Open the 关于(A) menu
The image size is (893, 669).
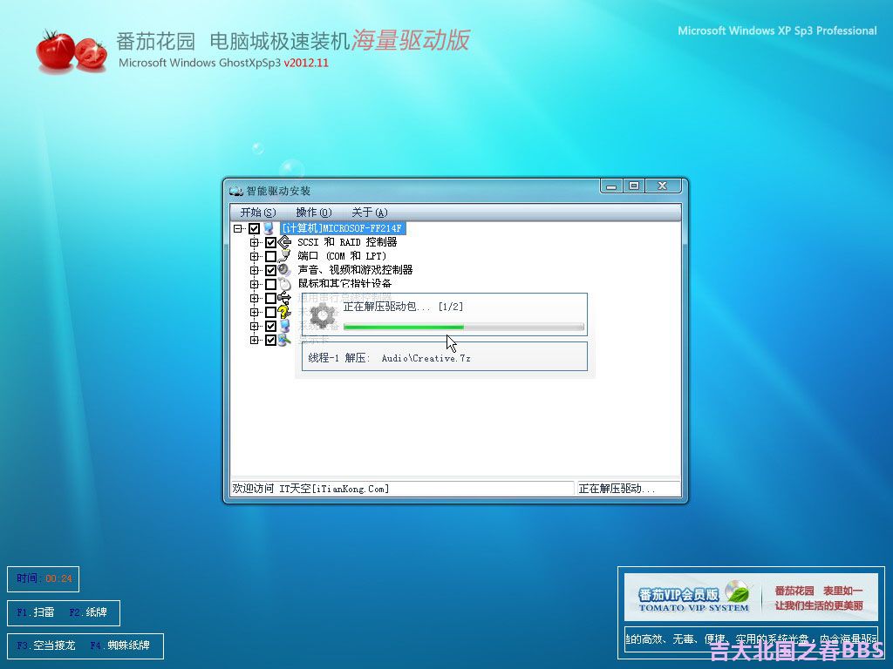(x=369, y=213)
